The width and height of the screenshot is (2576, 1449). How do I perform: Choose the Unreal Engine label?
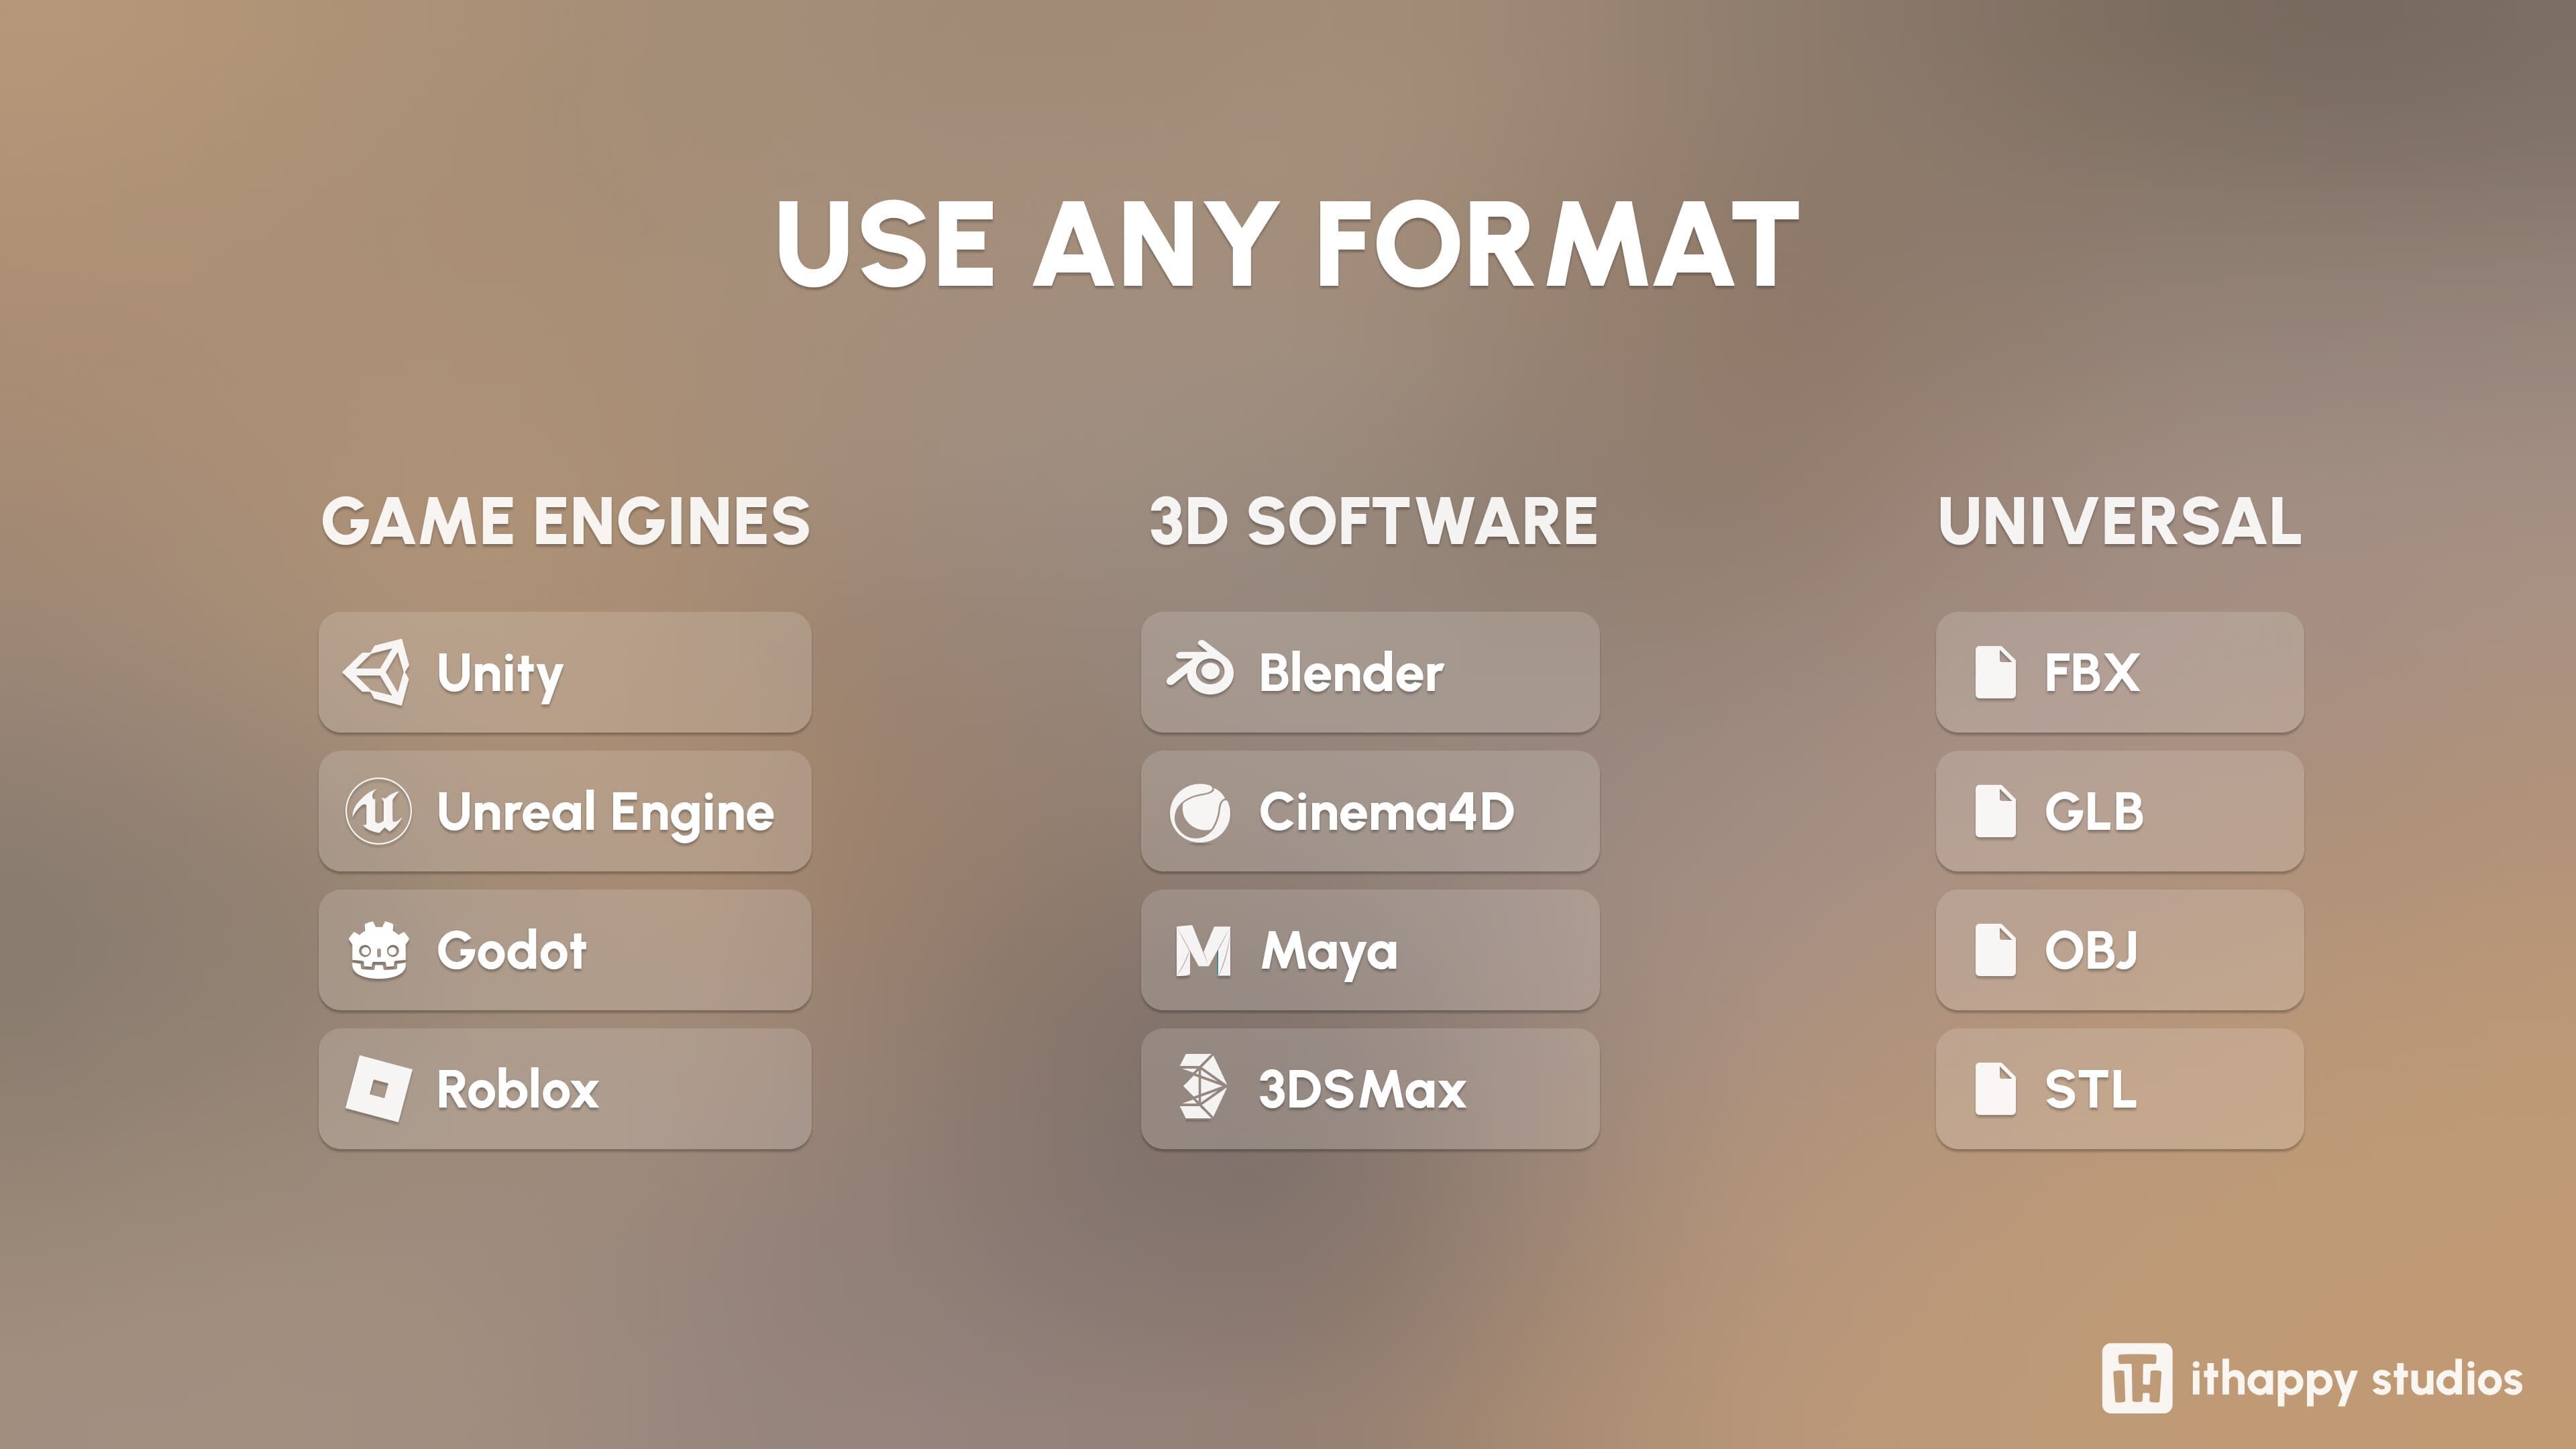605,812
